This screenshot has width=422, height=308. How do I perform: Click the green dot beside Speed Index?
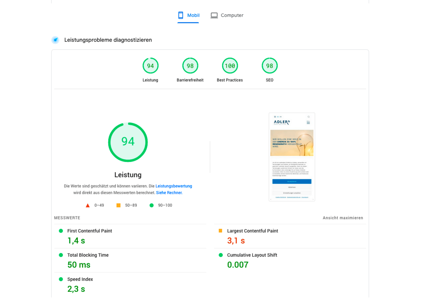[61, 279]
